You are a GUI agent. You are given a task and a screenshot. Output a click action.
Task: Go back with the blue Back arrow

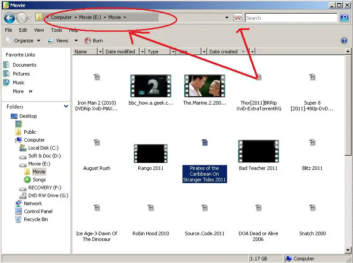click(x=9, y=18)
